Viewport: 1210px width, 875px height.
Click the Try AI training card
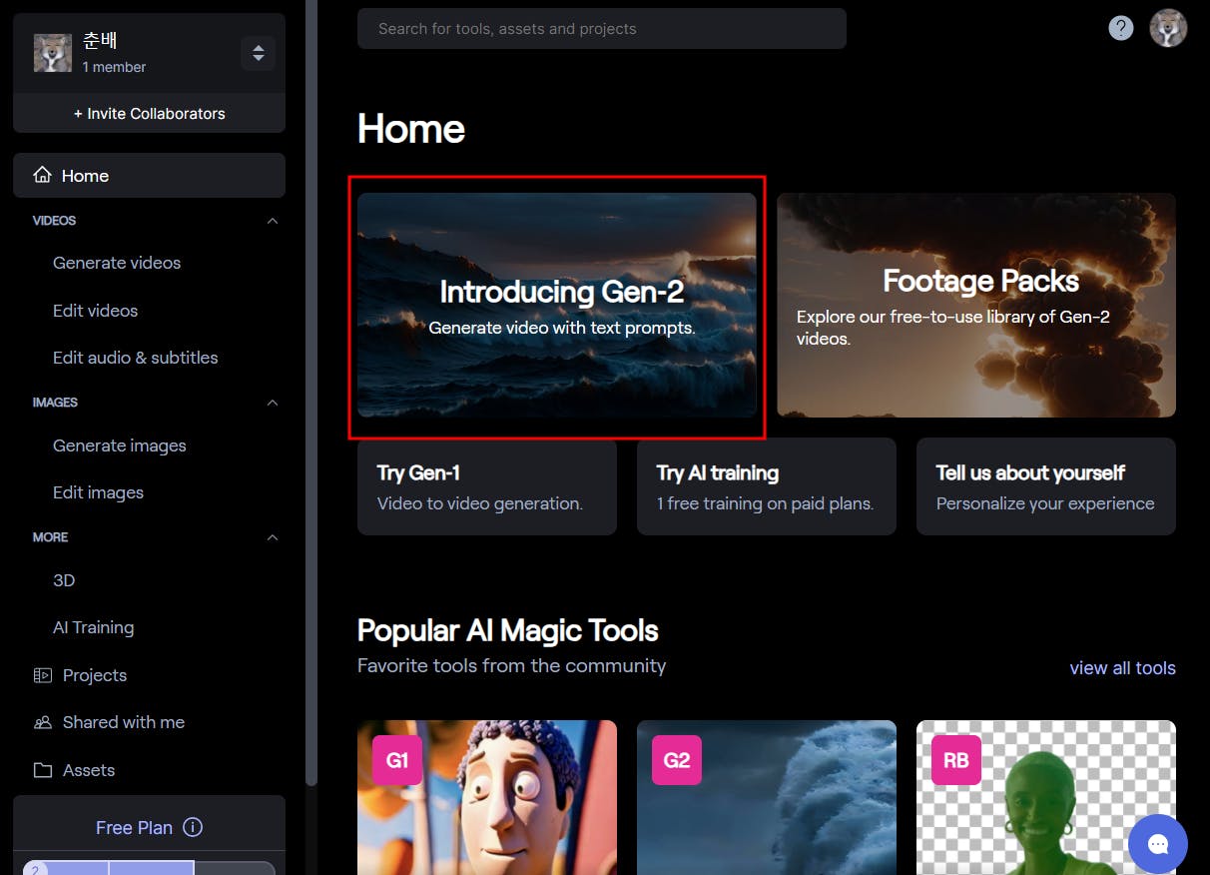tap(767, 486)
